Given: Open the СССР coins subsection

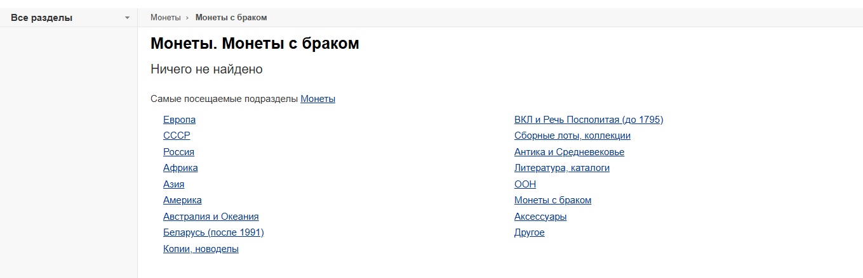Looking at the screenshot, I should [x=177, y=136].
